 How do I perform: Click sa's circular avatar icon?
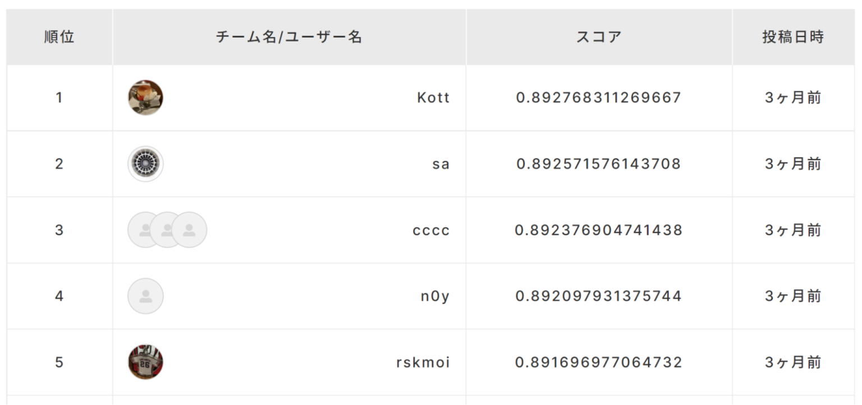146,164
